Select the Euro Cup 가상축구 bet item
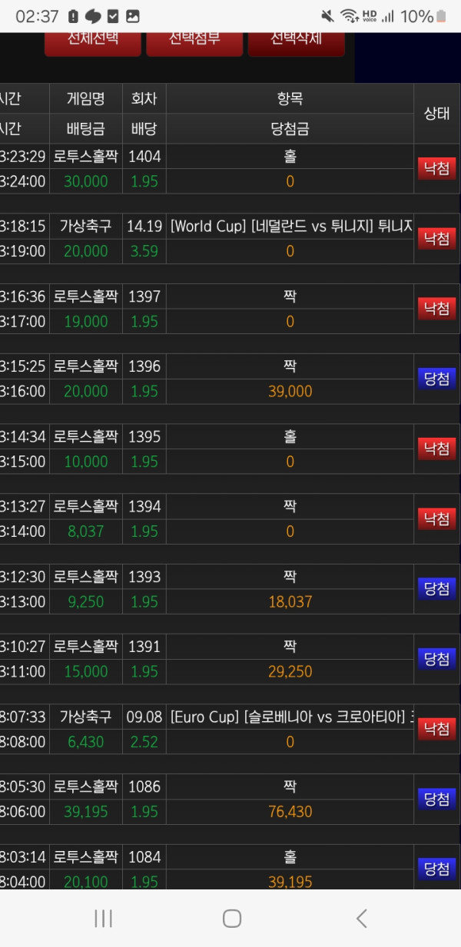461x947 pixels. click(290, 717)
